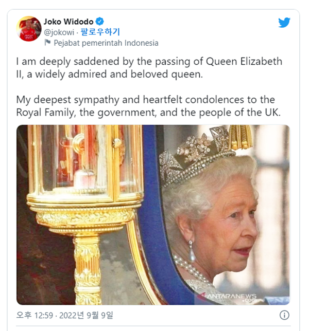This screenshot has width=309, height=331.
Task: Click the government official flag icon
Action: click(x=47, y=43)
